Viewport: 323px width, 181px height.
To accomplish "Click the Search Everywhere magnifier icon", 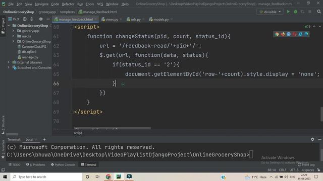I will 319,12.
